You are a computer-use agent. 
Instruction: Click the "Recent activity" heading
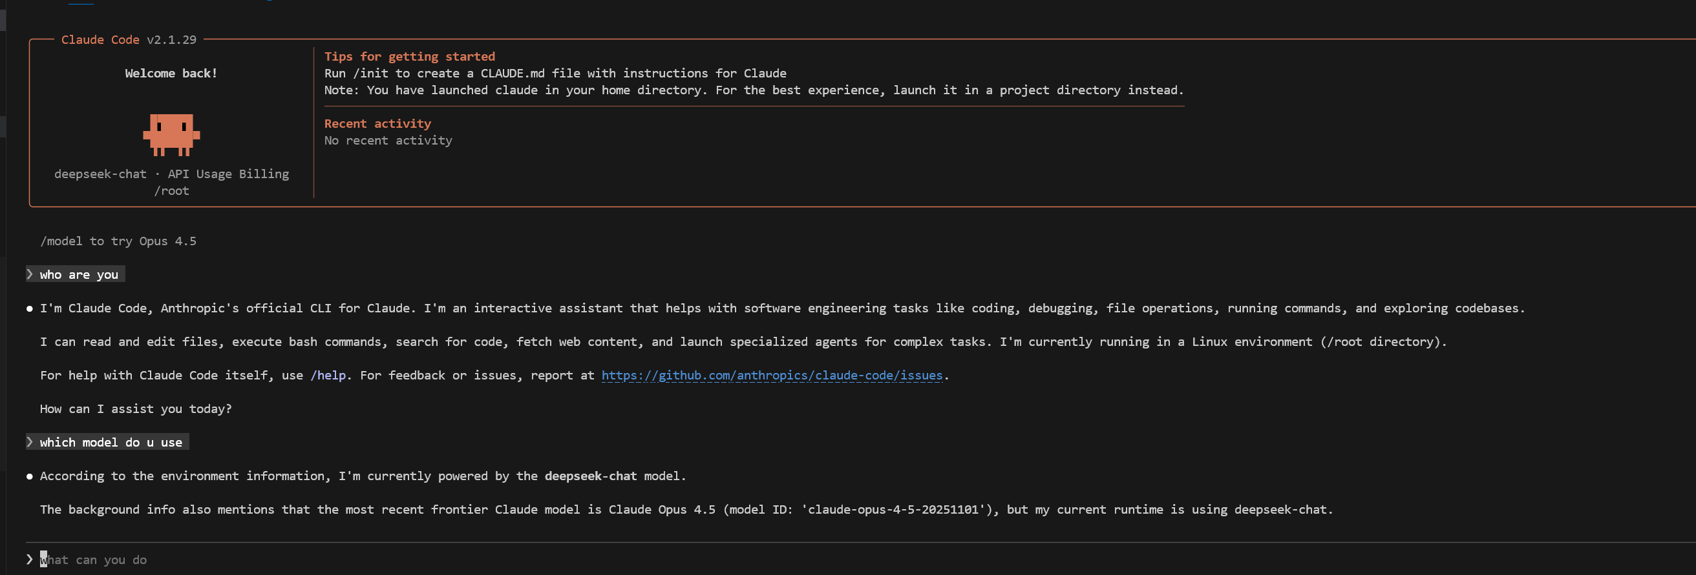coord(377,123)
